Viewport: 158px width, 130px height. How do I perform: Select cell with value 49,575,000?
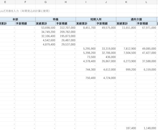click(x=106, y=28)
